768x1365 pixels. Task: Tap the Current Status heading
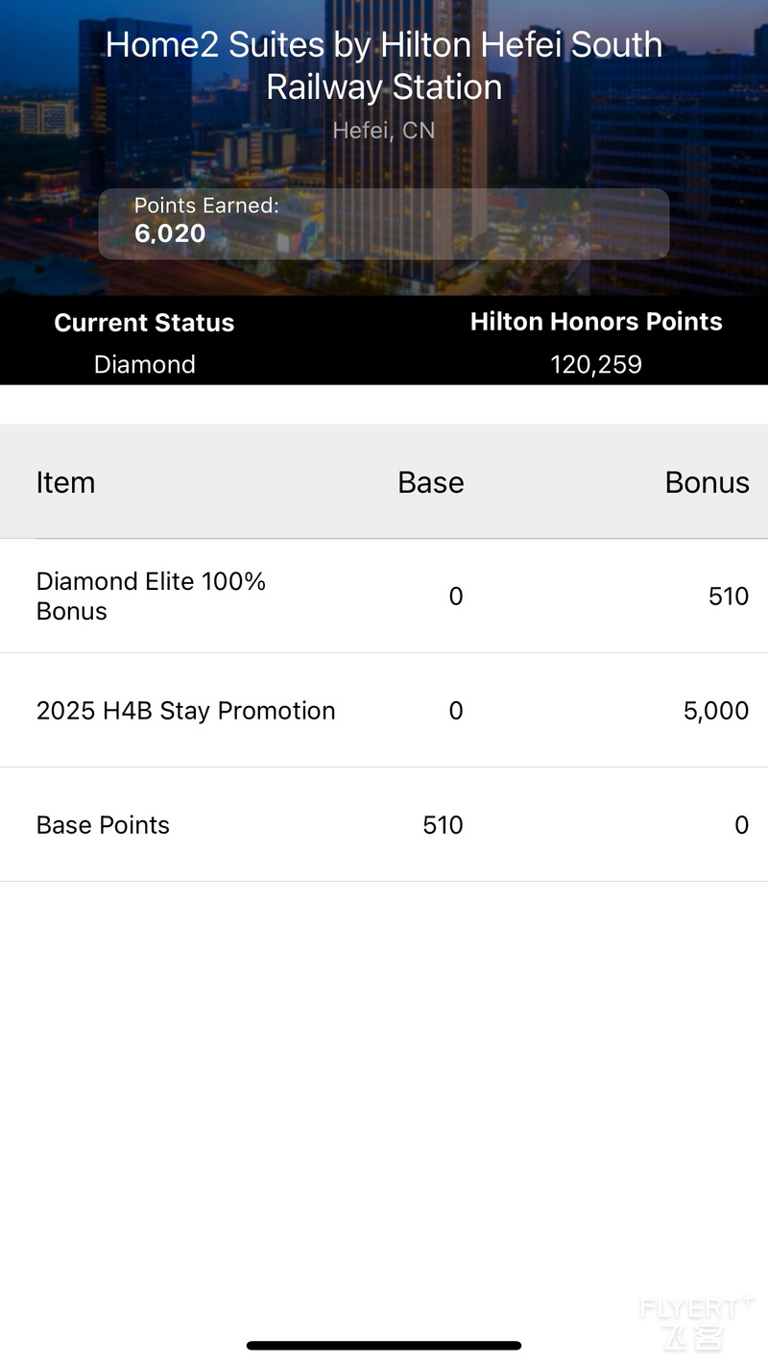[x=144, y=323]
